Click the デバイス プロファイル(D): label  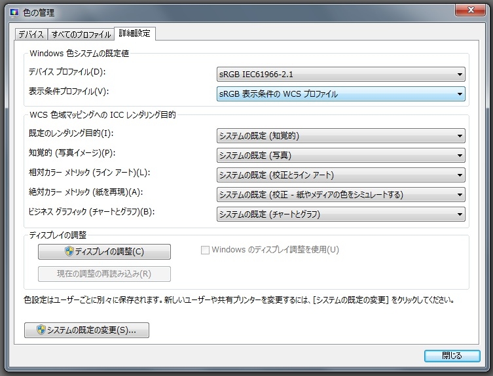67,72
